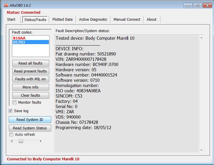The height and width of the screenshot is (165, 214).
Task: Click the Read System Status button
Action: point(30,128)
